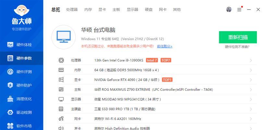Click the 13th Gen Intel Core i9-13900KS text
This screenshot has width=265, height=130.
click(119, 60)
